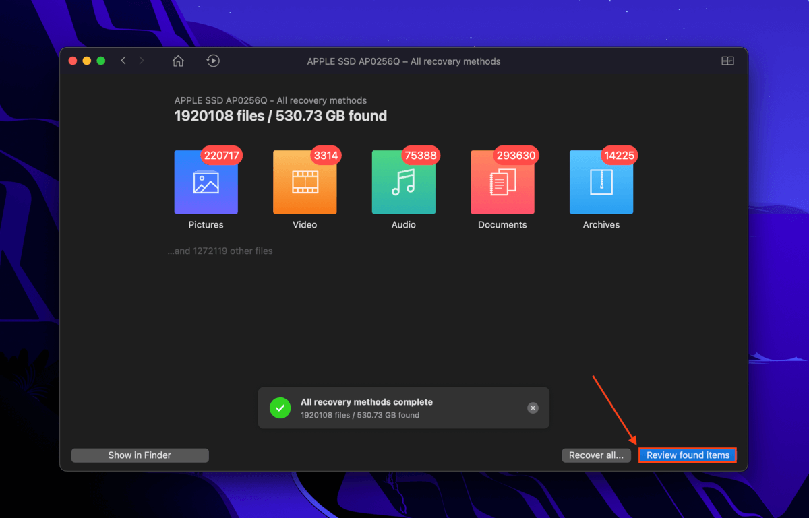Click '1920108 files / 530.73 GB found' heading
The height and width of the screenshot is (518, 809).
pos(280,116)
